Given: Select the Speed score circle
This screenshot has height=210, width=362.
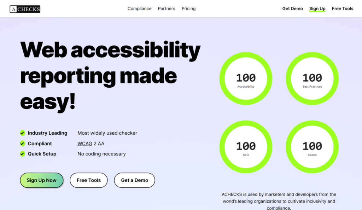Looking at the screenshot, I should [x=312, y=146].
